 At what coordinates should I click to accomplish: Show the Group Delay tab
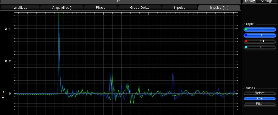140,8
